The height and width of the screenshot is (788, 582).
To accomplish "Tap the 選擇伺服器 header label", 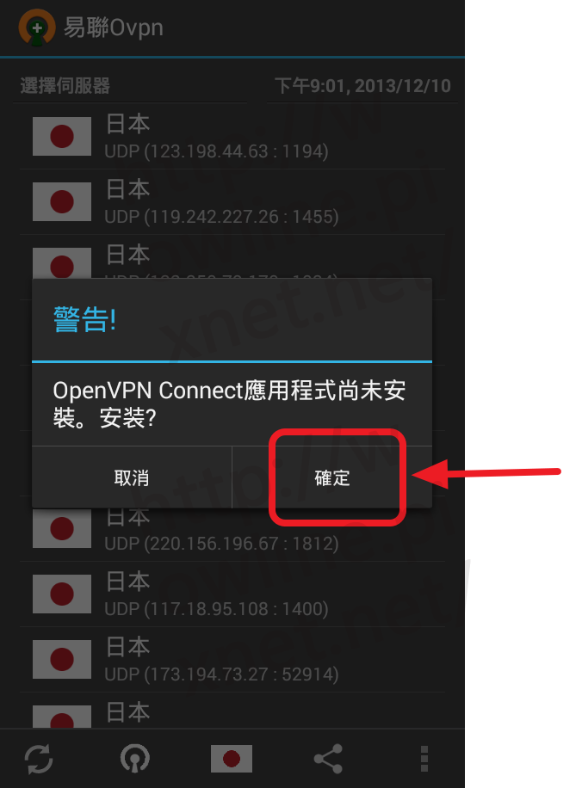I will click(65, 86).
